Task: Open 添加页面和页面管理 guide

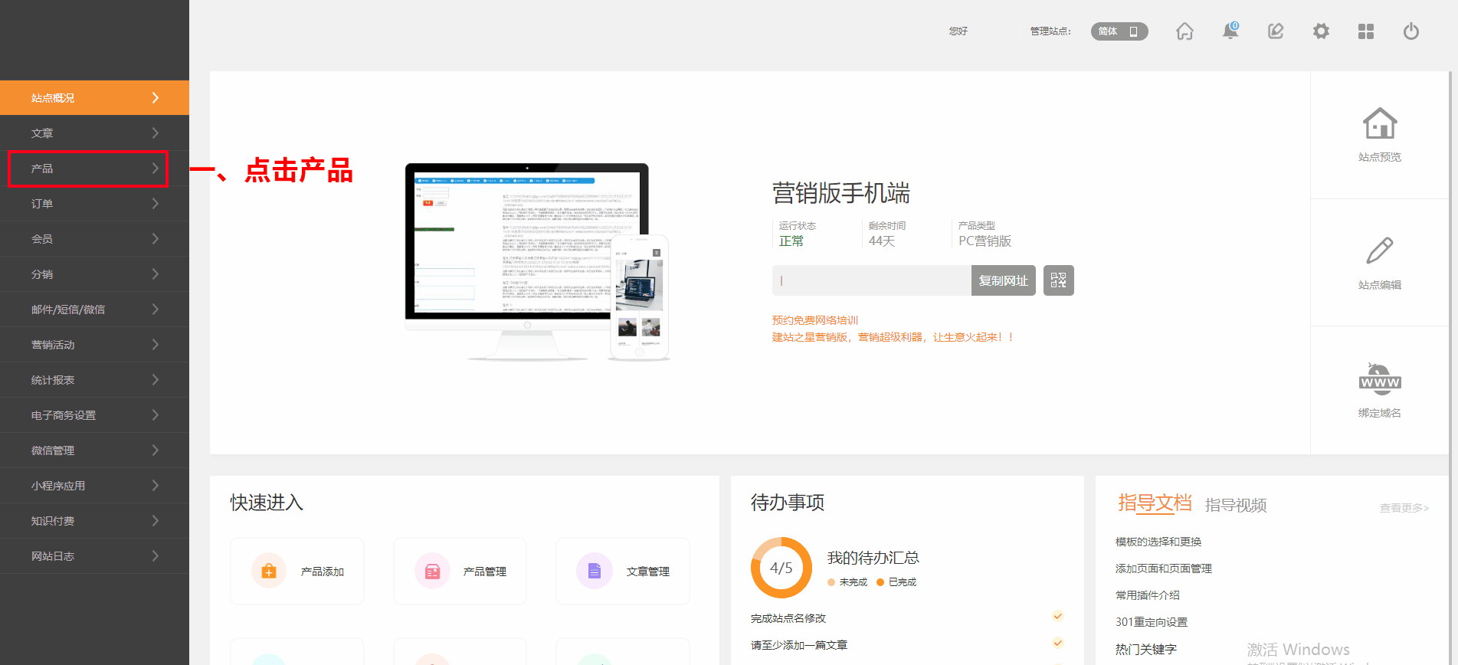Action: point(1164,568)
